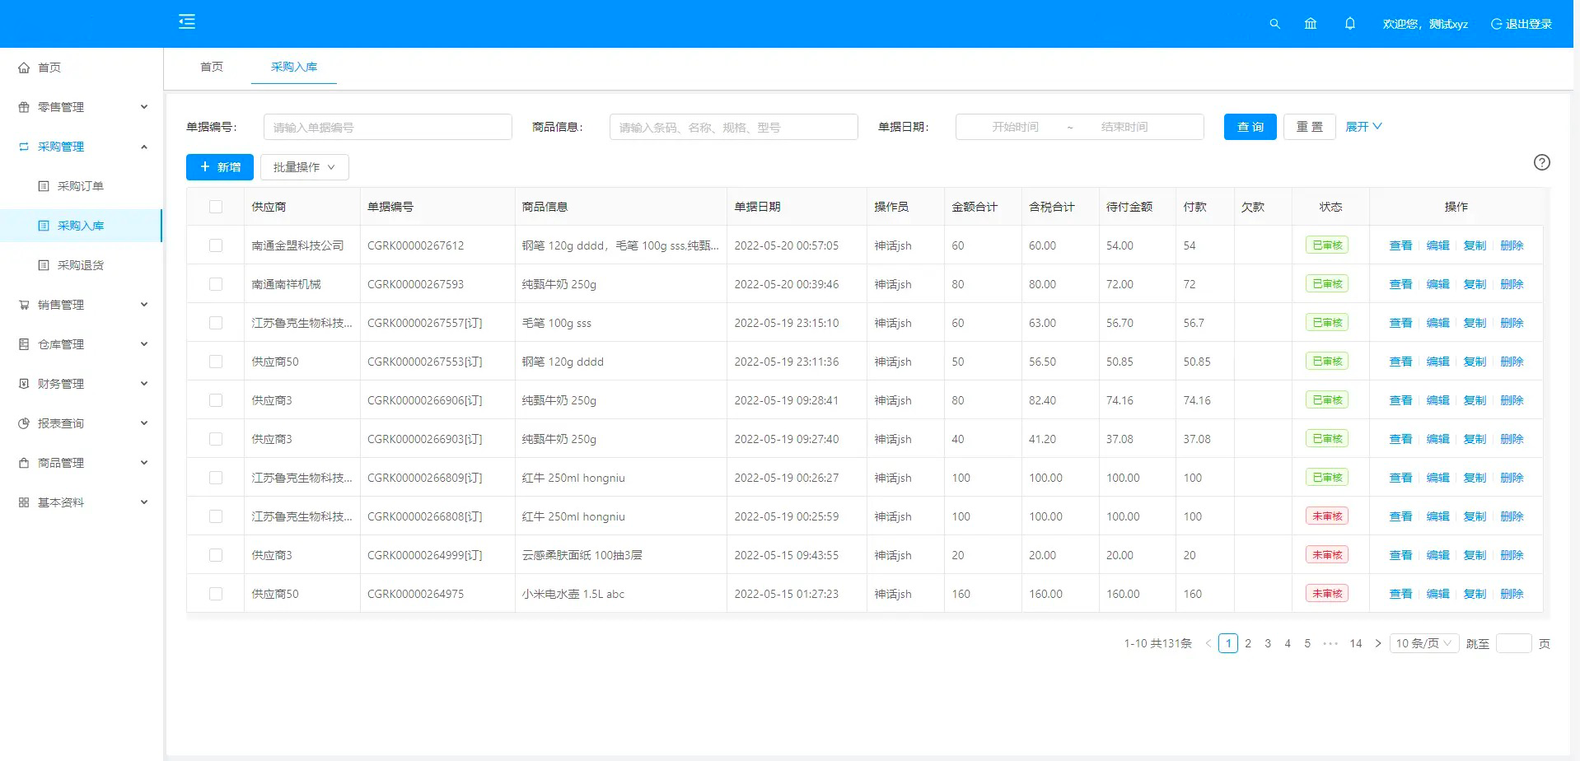Toggle the select-all checkbox in table header
Viewport: 1580px width, 761px height.
216,207
